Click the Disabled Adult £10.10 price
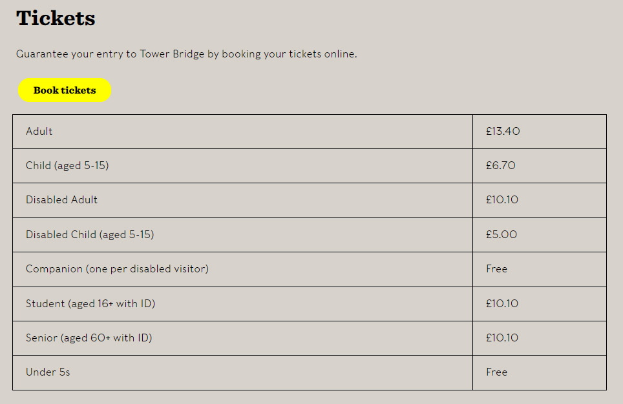Screen dimensions: 623x404 tap(502, 199)
